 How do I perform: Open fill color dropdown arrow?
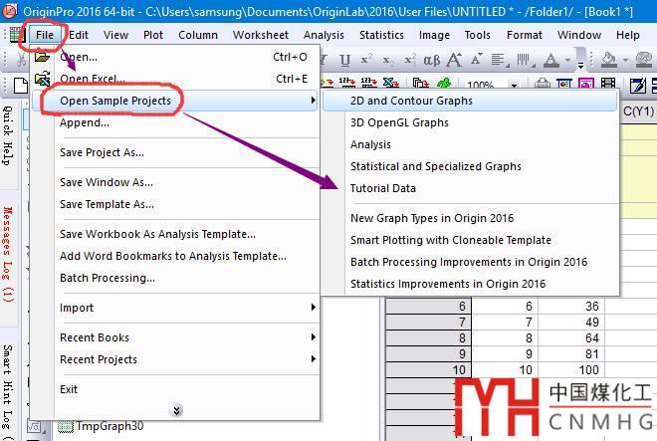625,61
